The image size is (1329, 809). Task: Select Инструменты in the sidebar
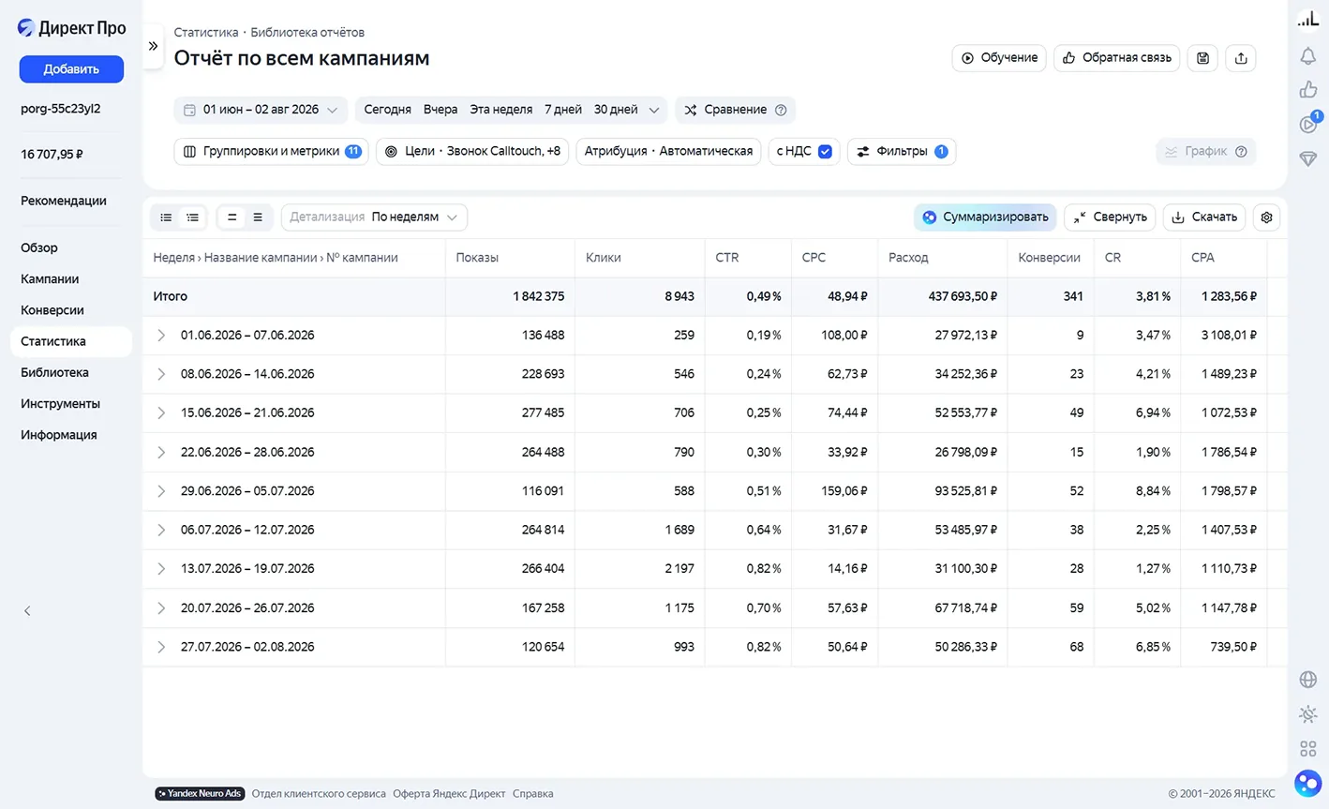pos(60,404)
